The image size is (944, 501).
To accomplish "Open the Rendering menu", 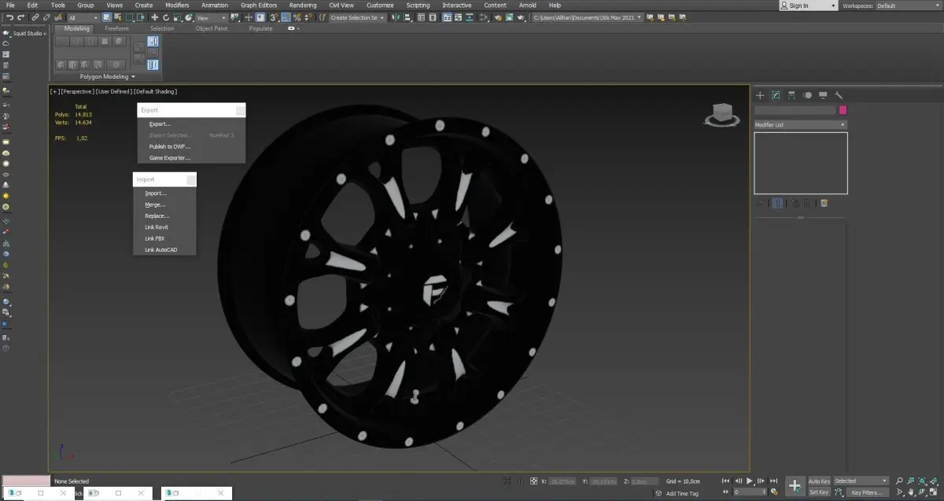I will coord(303,5).
